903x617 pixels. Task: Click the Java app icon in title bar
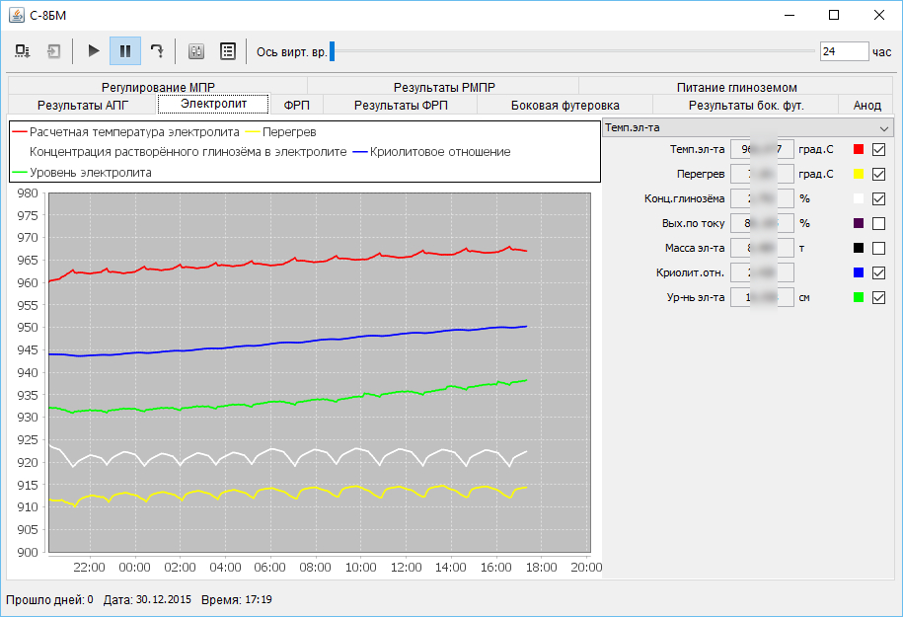[x=15, y=15]
